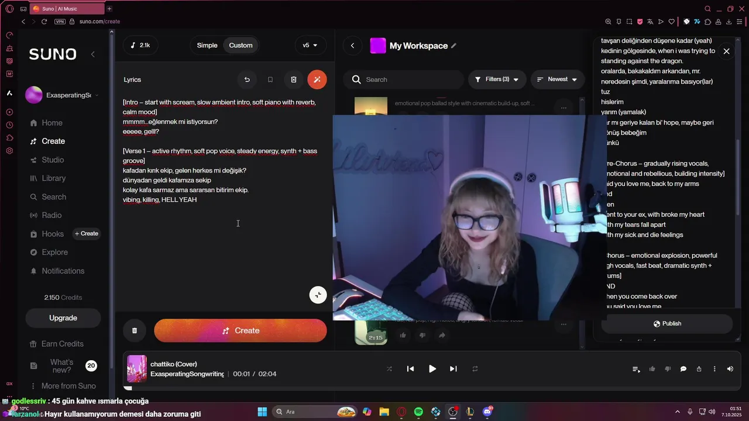Expand More from Suno menu
This screenshot has width=749, height=421.
(63, 386)
